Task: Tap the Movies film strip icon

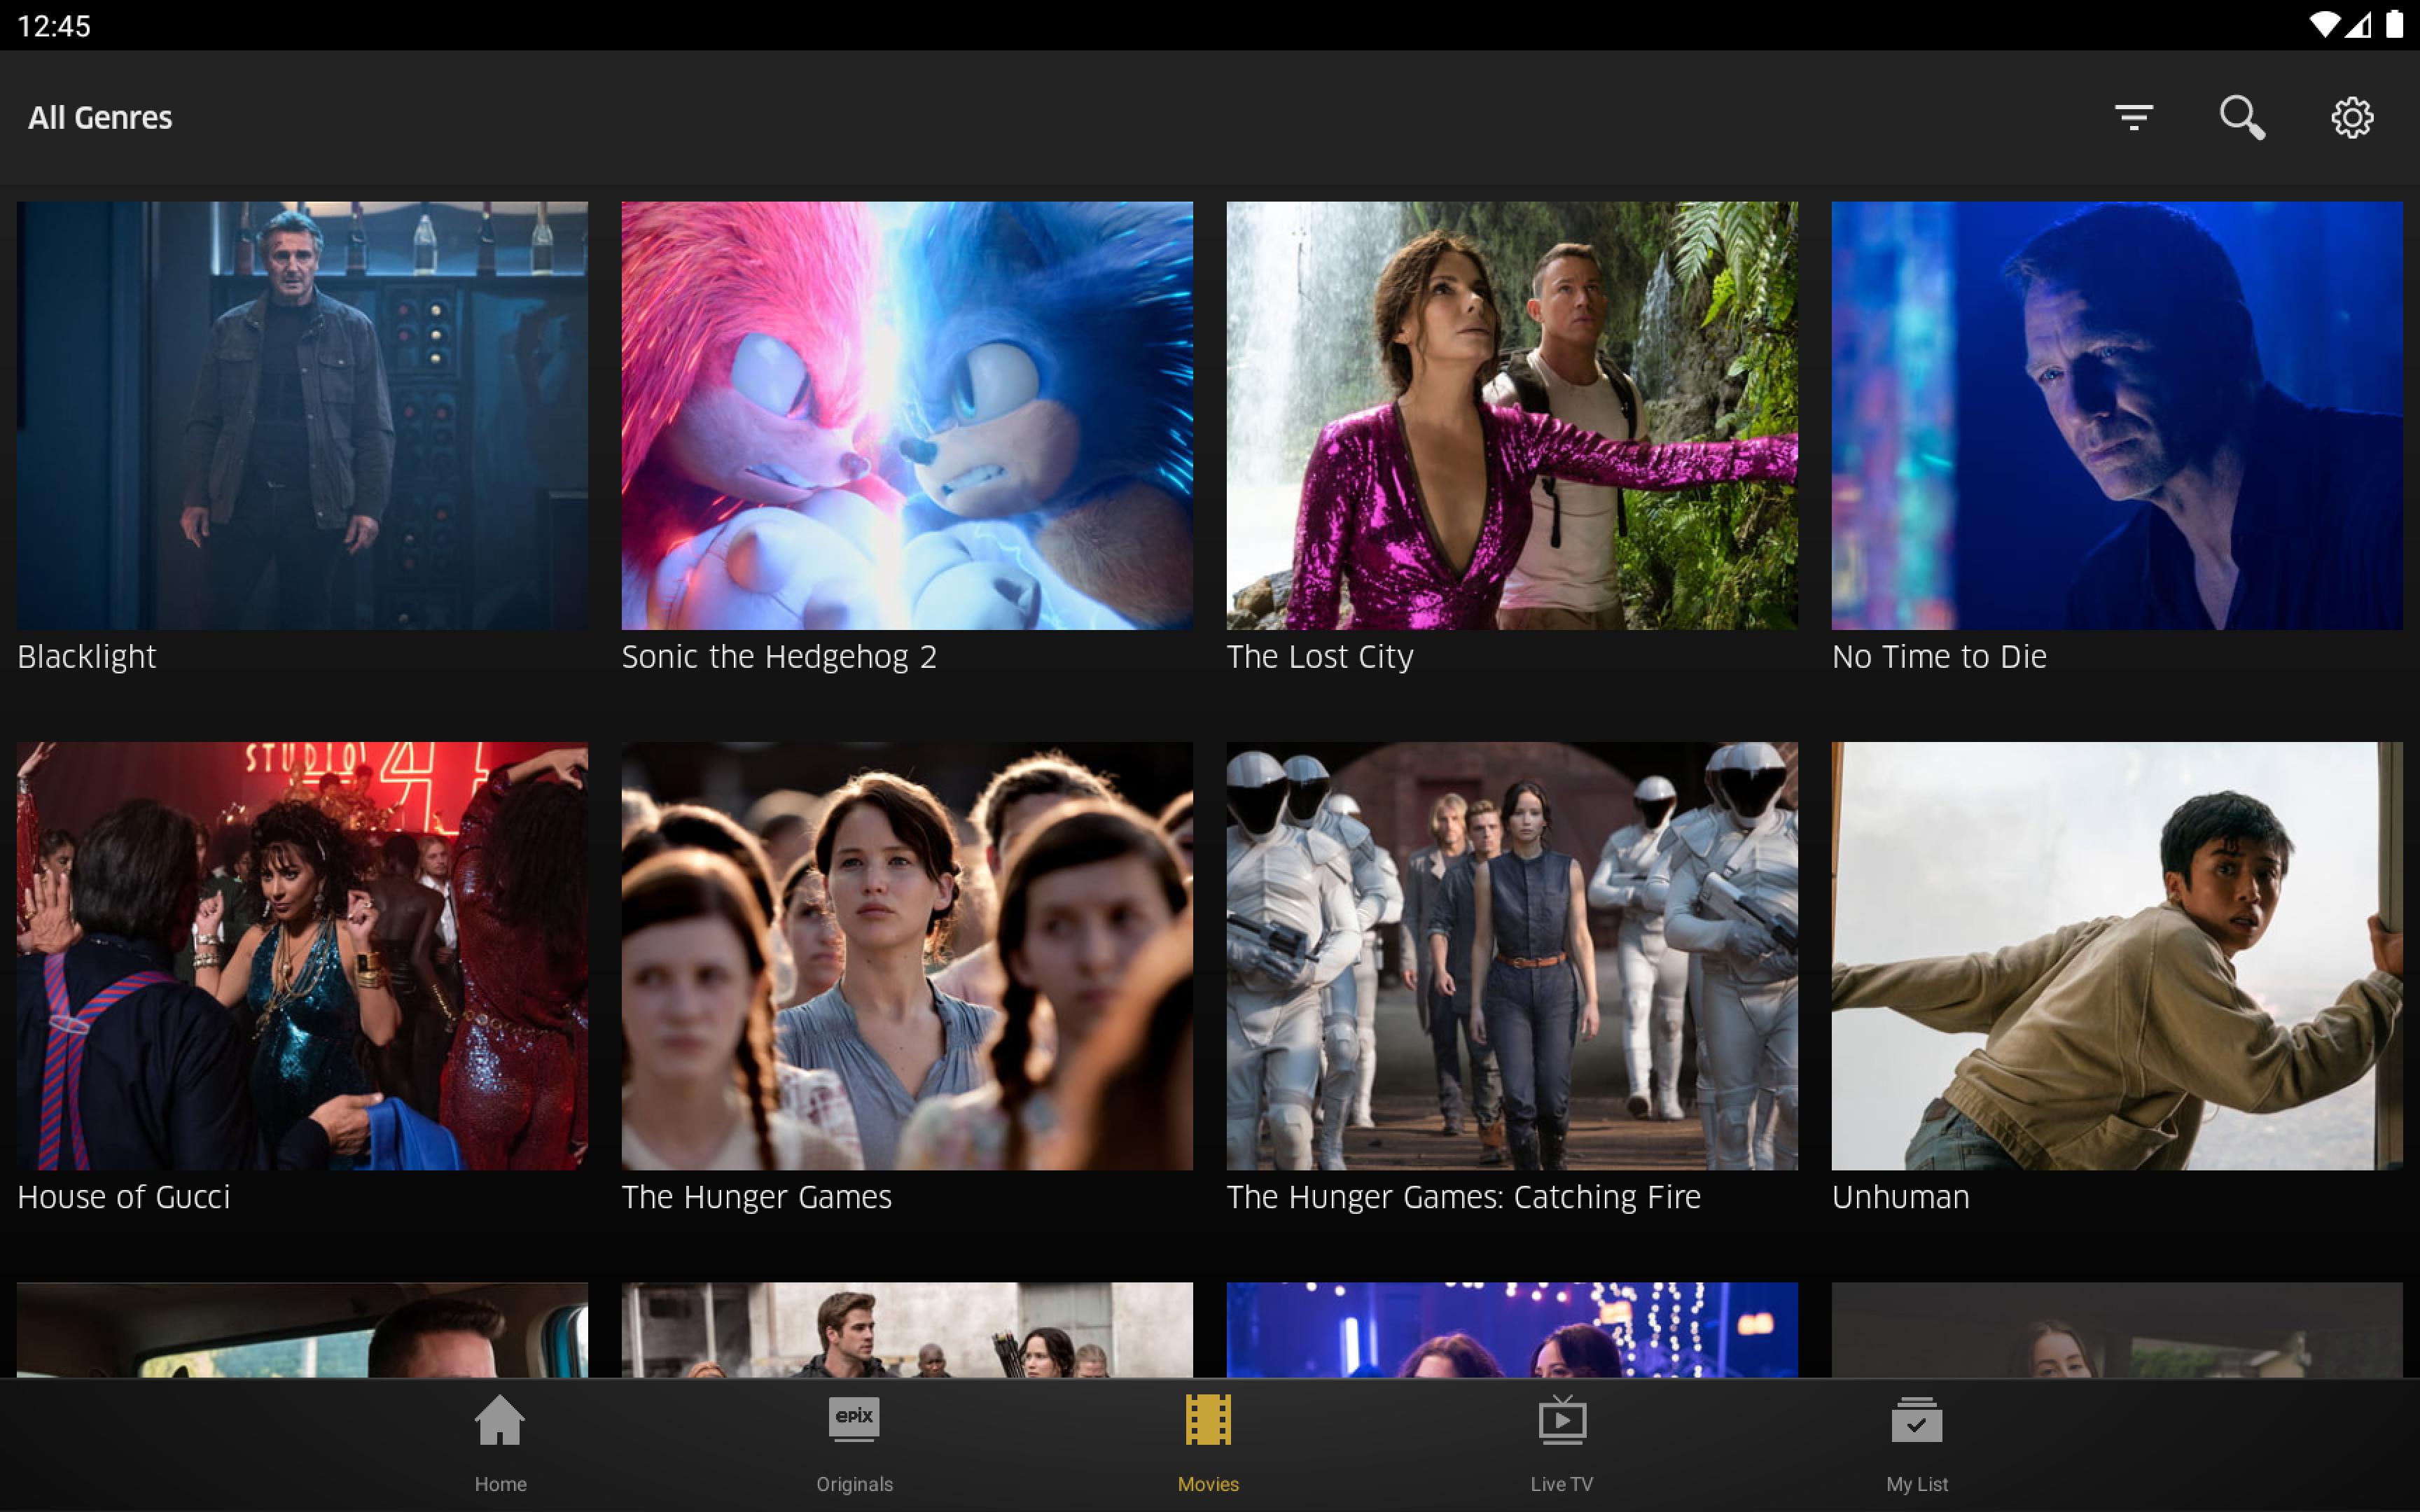Action: pyautogui.click(x=1208, y=1420)
